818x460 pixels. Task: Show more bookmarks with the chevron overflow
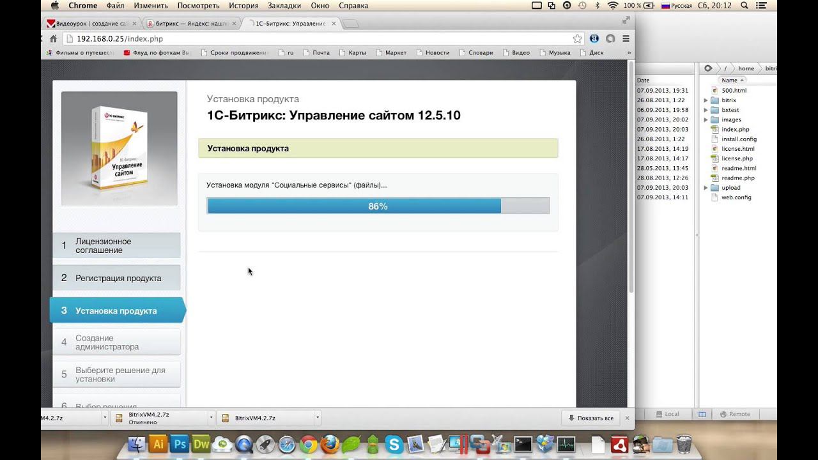click(629, 53)
